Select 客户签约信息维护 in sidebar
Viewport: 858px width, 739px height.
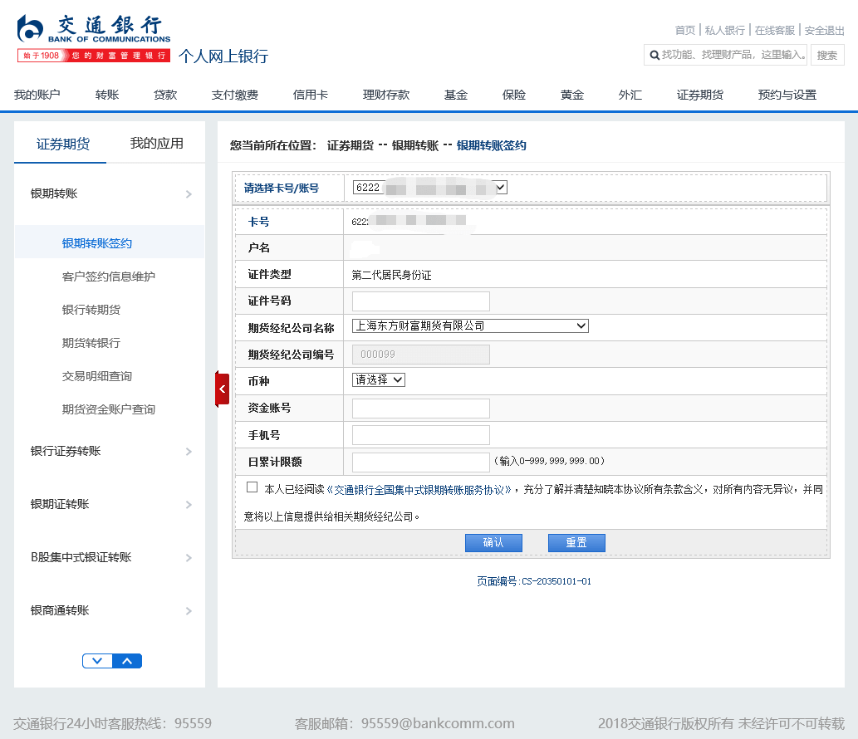point(108,277)
